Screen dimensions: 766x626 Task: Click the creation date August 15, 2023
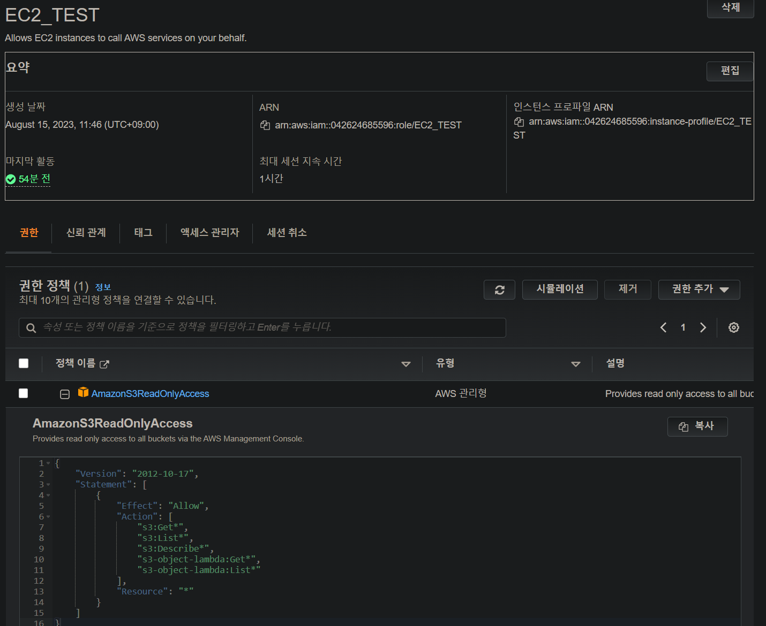click(x=82, y=125)
